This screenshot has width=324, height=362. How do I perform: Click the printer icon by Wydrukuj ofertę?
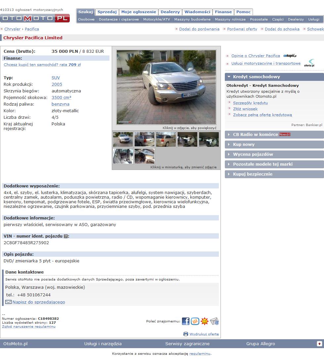[186, 334]
